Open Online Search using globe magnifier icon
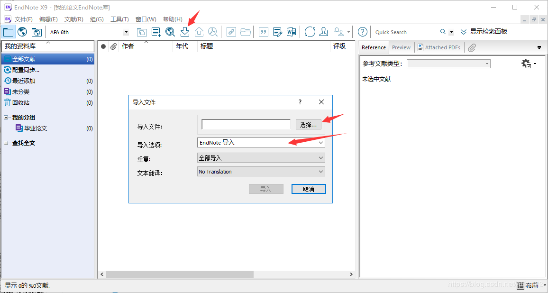Screen dimensions: 548x293 (170, 32)
